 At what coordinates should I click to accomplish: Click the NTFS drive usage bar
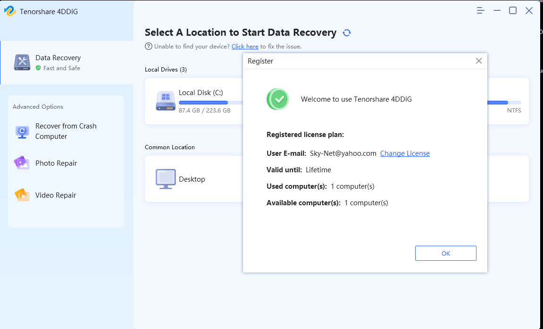click(504, 103)
